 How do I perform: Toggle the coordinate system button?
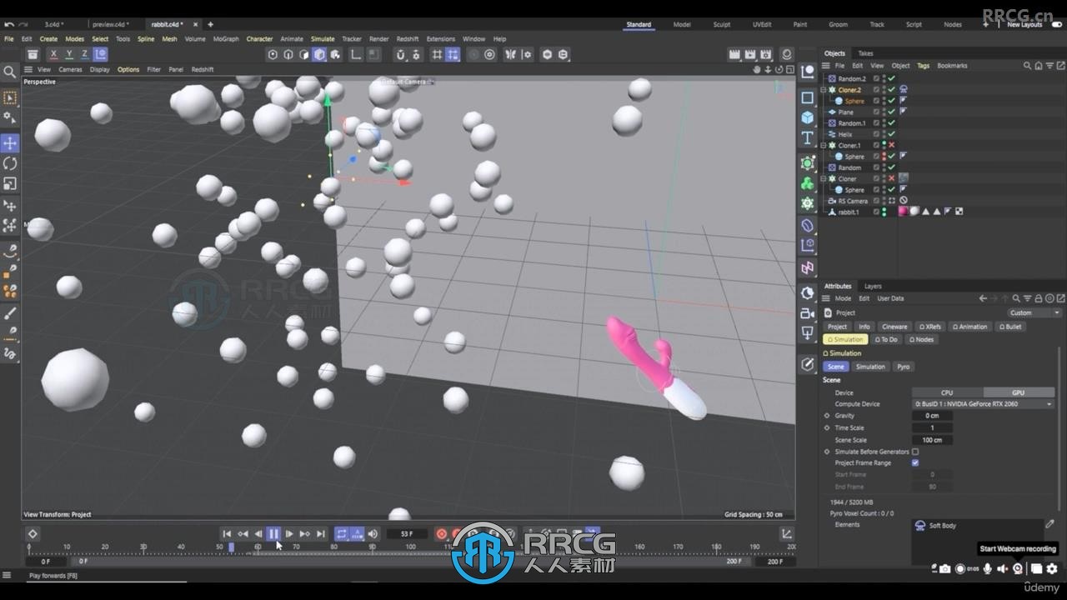(x=100, y=54)
